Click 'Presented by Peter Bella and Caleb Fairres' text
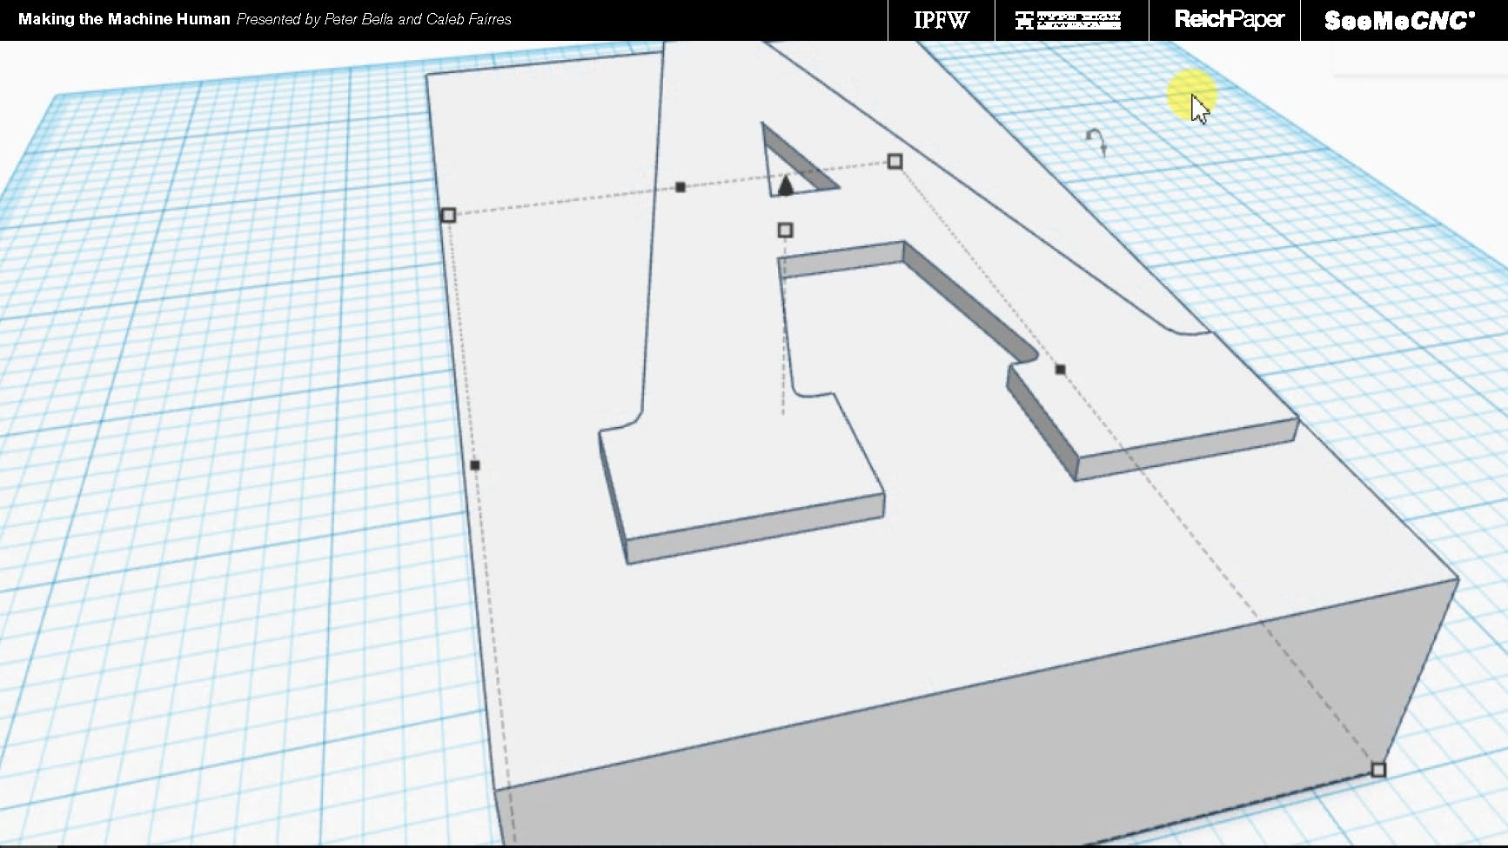The width and height of the screenshot is (1508, 848). (374, 18)
